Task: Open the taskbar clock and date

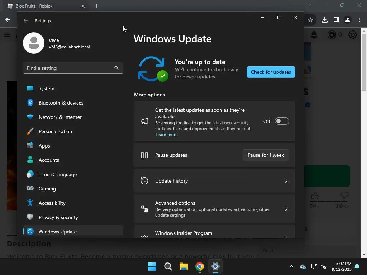Action: pyautogui.click(x=342, y=266)
